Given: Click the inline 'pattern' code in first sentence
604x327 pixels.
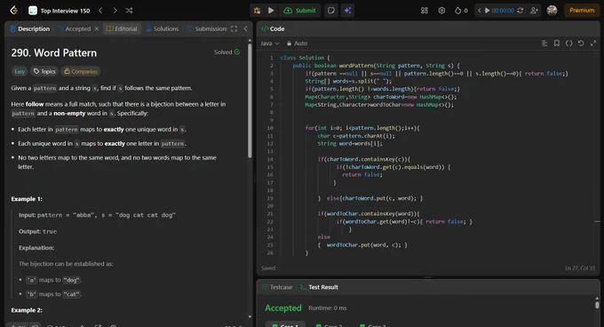Looking at the screenshot, I should (44, 88).
